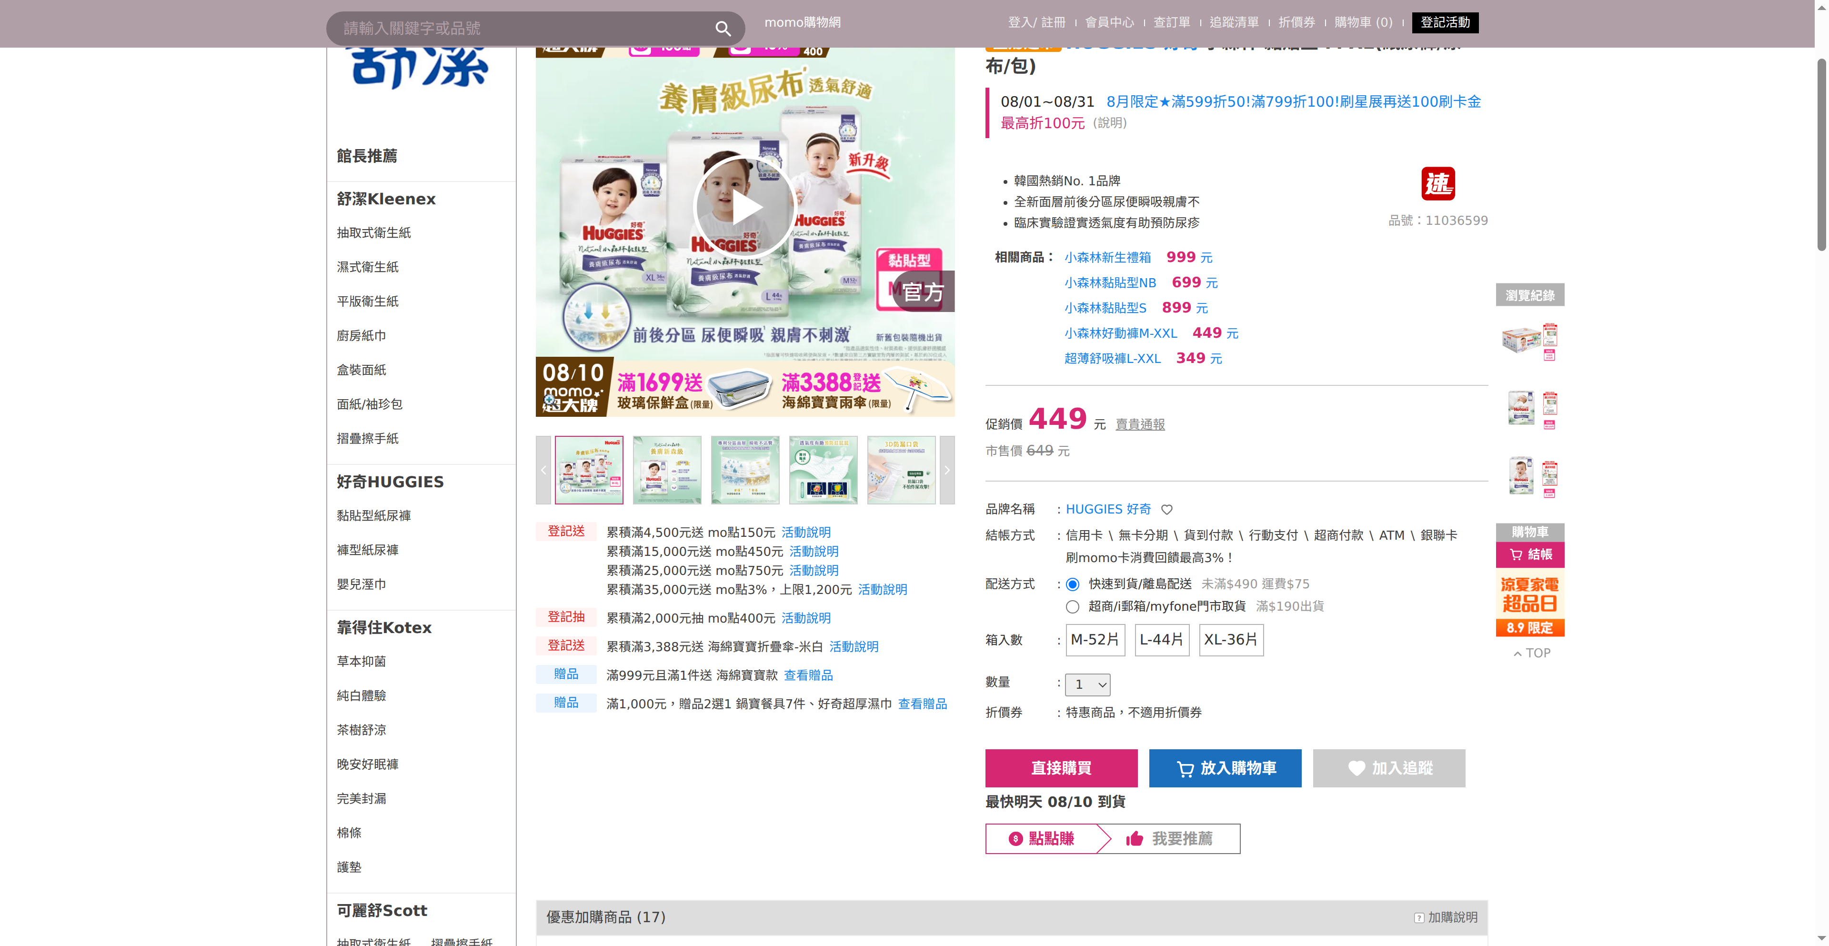Click the page vertical scrollbar
The height and width of the screenshot is (946, 1829).
point(1821,155)
